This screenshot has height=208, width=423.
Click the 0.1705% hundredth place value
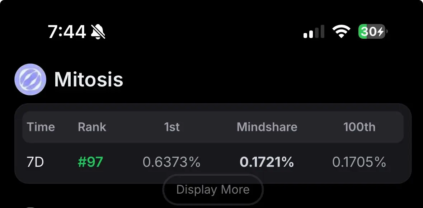(x=359, y=162)
